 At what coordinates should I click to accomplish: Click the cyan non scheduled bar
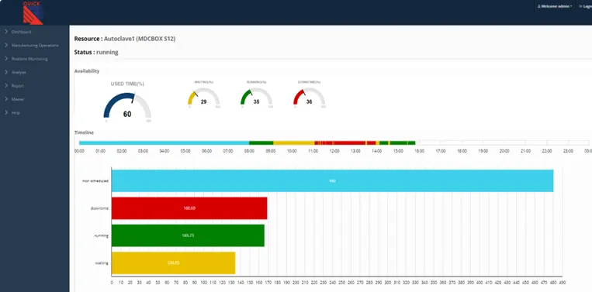click(332, 180)
